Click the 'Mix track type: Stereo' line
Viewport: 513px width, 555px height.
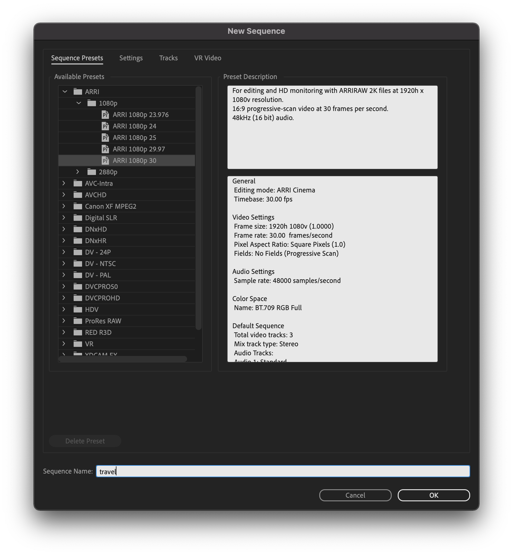[x=266, y=344]
